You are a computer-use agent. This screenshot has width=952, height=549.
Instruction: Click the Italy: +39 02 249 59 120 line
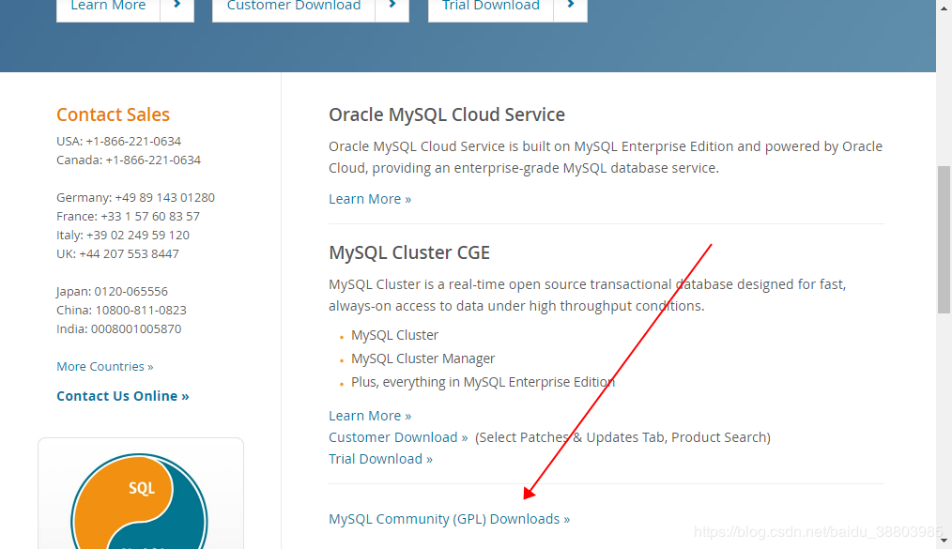pyautogui.click(x=123, y=236)
